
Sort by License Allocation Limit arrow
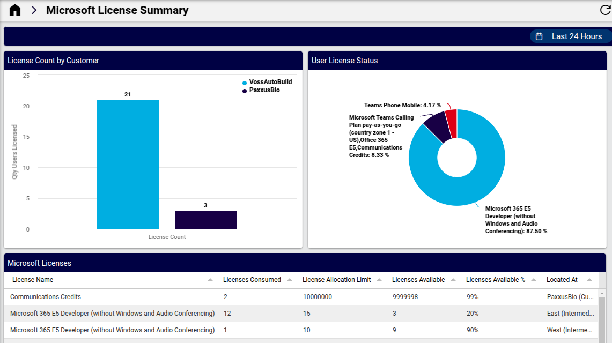click(379, 280)
